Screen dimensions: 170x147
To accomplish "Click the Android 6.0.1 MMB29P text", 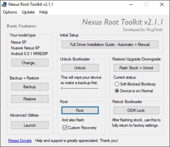I will (x=29, y=54).
